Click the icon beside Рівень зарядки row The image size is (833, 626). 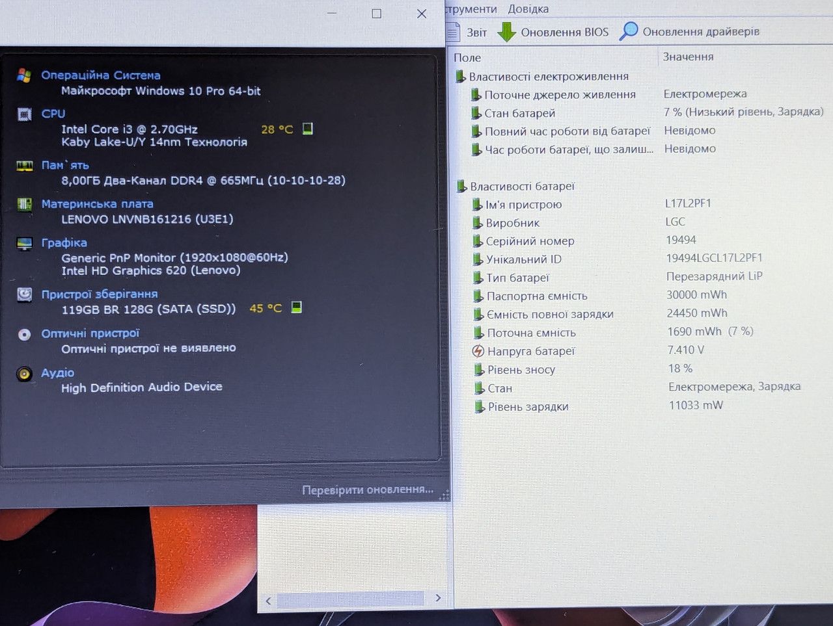(x=480, y=407)
